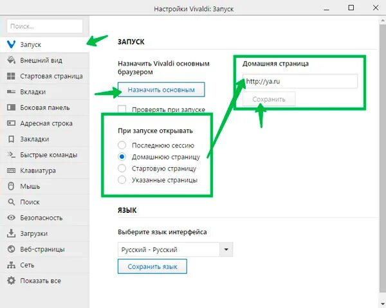Click the side panel icon beside Боковая панель

click(11, 107)
